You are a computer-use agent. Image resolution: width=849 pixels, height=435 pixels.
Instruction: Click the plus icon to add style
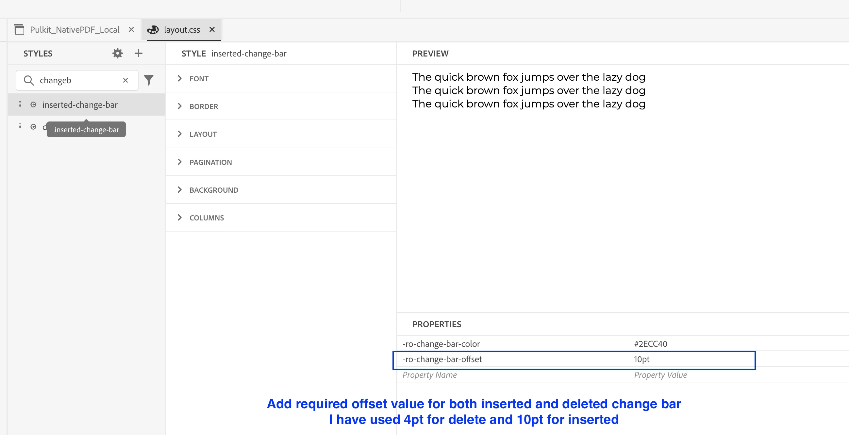click(139, 53)
